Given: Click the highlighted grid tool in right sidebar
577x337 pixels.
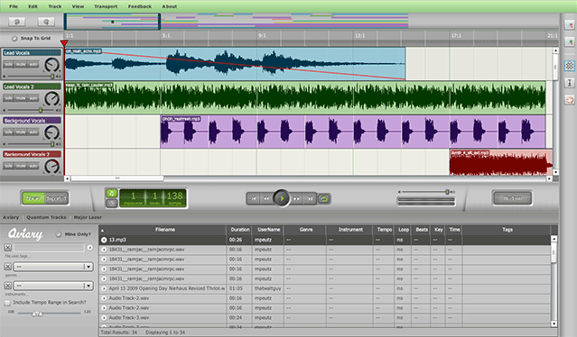Looking at the screenshot, I should tap(570, 66).
